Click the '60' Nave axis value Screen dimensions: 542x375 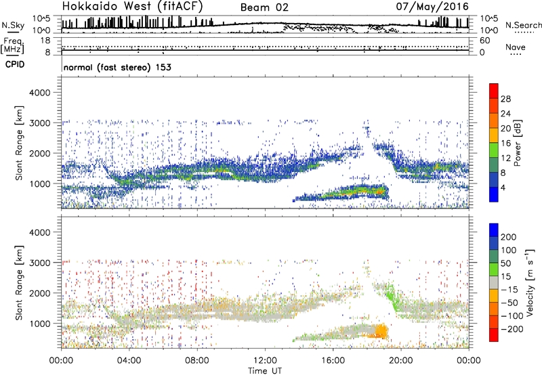(485, 41)
